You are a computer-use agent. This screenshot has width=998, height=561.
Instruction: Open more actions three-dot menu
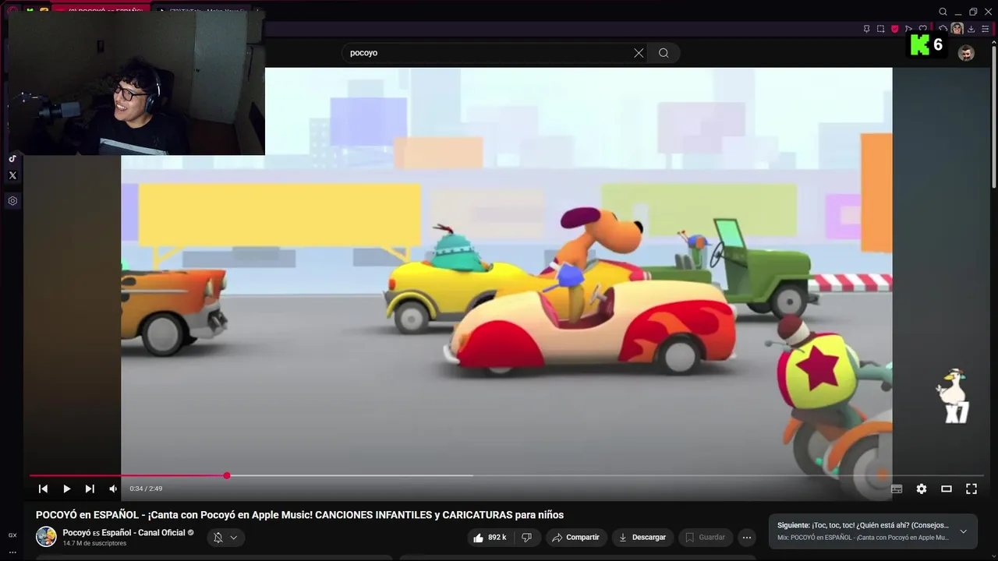[x=746, y=537]
